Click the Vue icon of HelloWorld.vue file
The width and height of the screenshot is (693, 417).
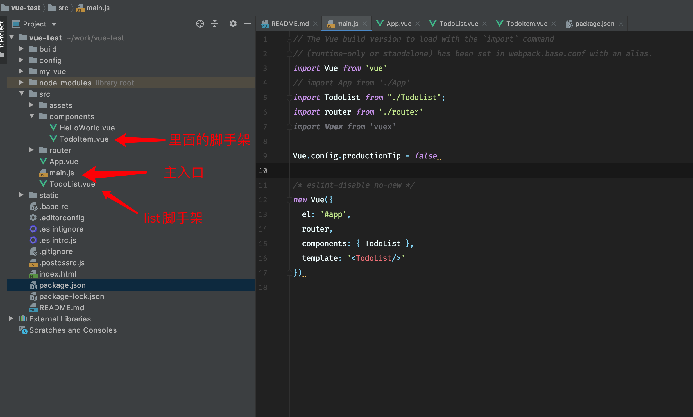(x=53, y=128)
